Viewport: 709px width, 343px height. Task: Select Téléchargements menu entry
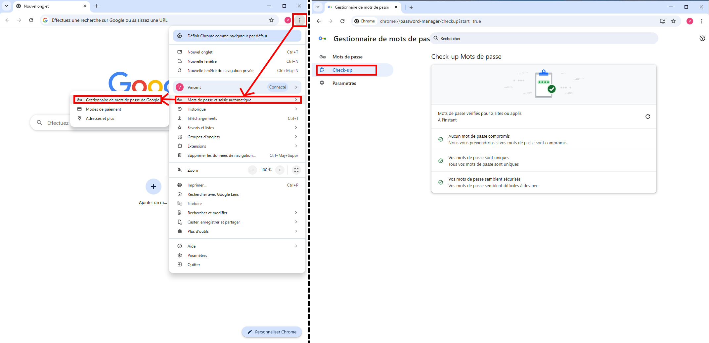202,119
